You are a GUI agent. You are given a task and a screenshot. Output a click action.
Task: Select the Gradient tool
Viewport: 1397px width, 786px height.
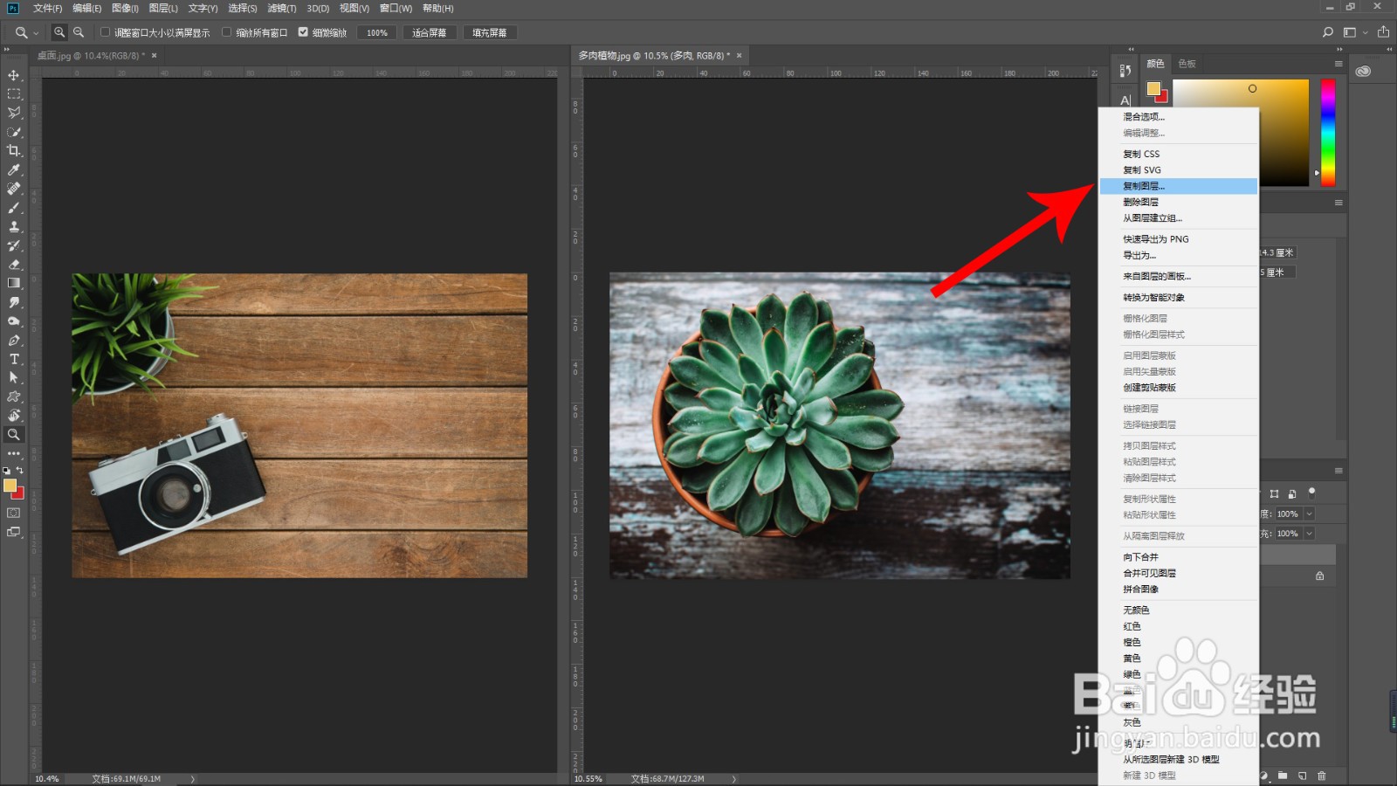(14, 283)
